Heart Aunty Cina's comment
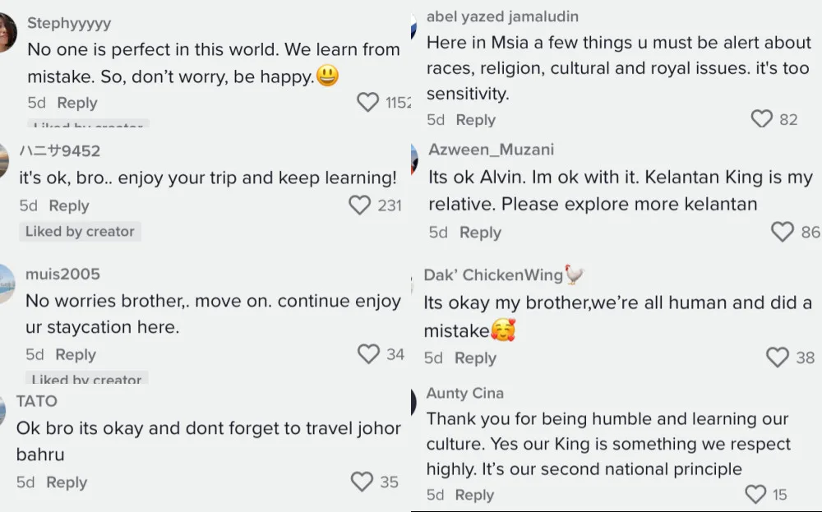Image resolution: width=822 pixels, height=512 pixels. coord(755,494)
